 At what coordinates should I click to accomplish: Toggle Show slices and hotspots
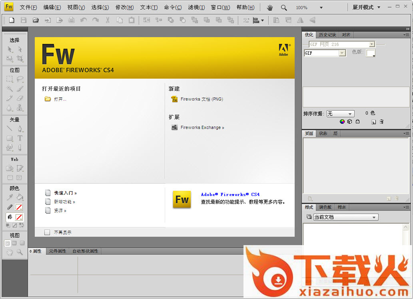coord(19,178)
